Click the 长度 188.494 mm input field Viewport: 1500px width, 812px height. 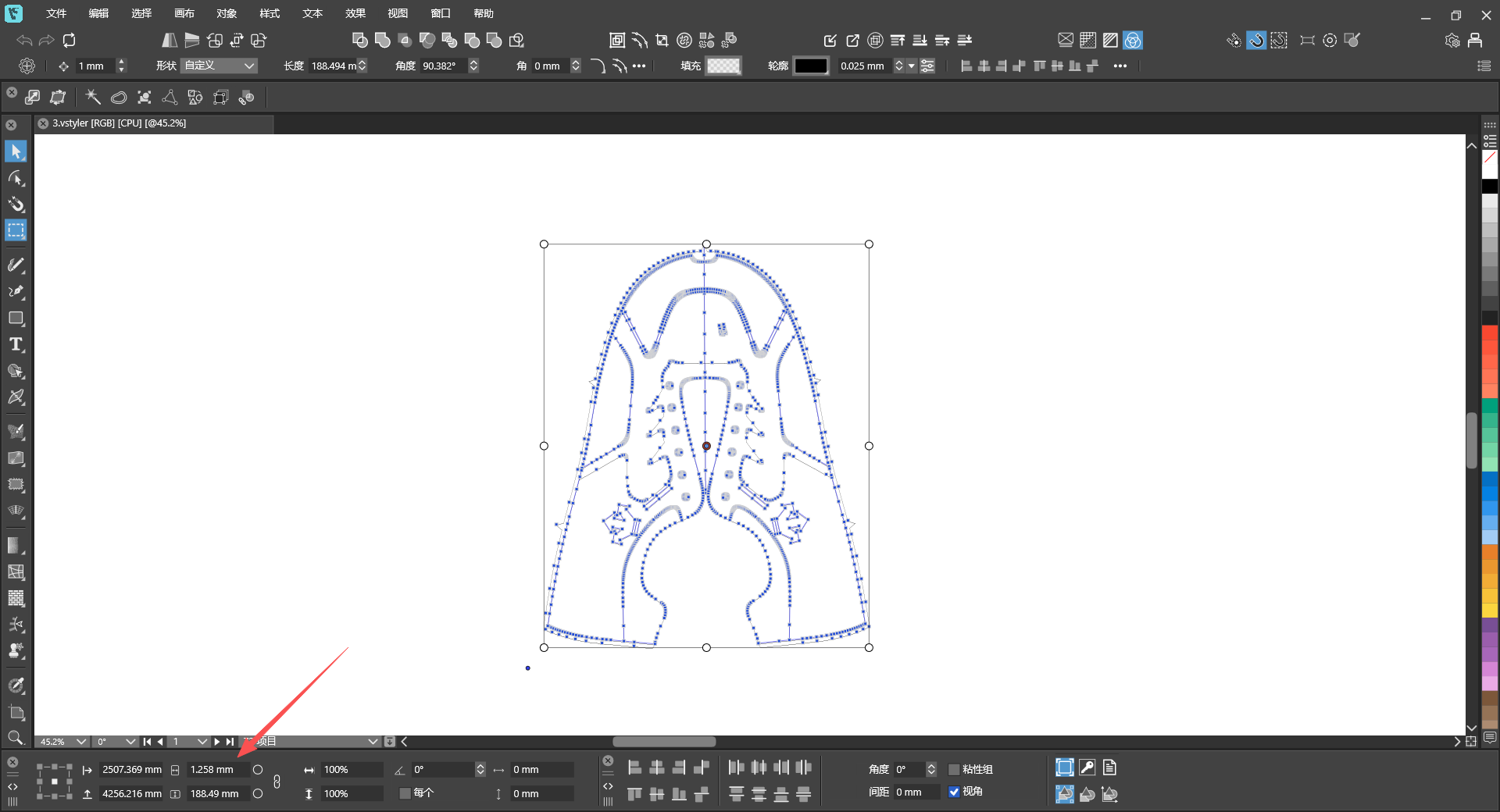point(334,66)
